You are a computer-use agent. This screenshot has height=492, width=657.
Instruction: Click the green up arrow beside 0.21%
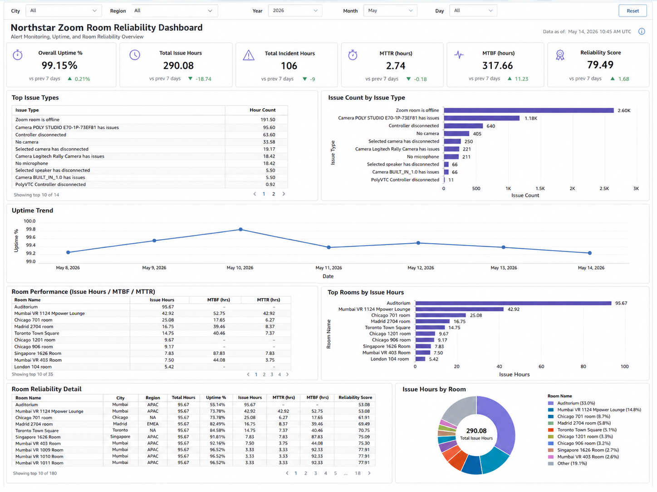coord(70,79)
